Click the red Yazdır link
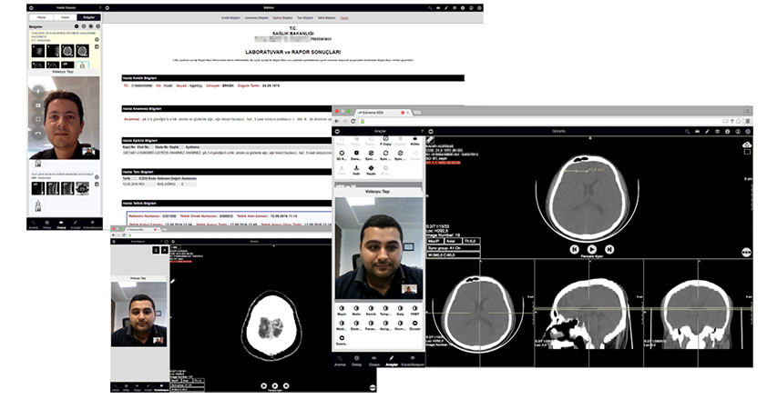 point(344,18)
